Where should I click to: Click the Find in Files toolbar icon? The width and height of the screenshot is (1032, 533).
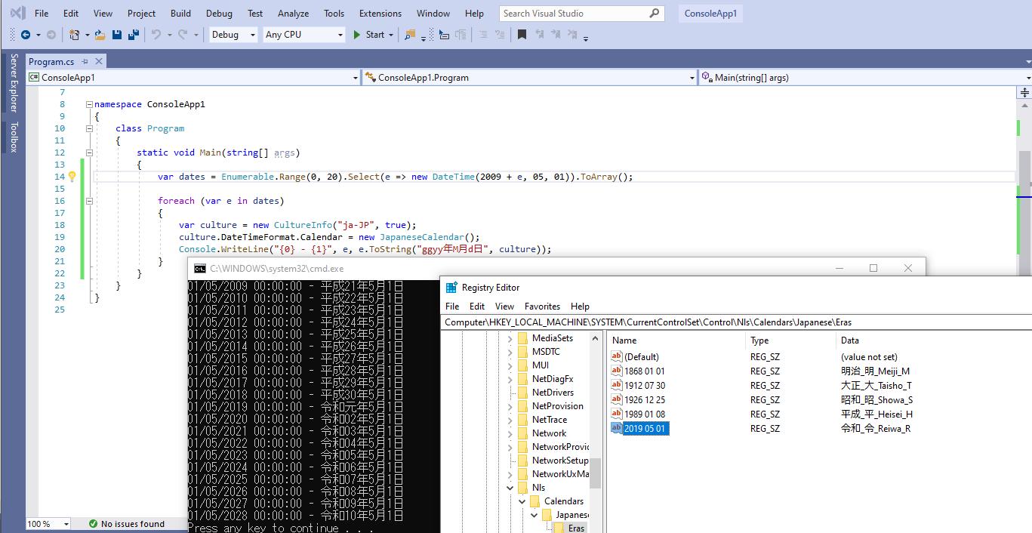click(x=410, y=35)
